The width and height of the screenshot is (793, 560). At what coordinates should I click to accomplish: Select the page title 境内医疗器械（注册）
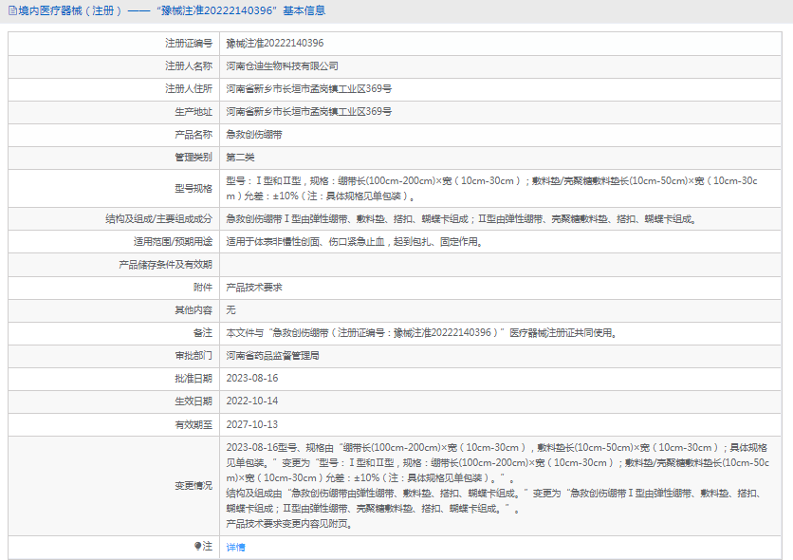[70, 10]
